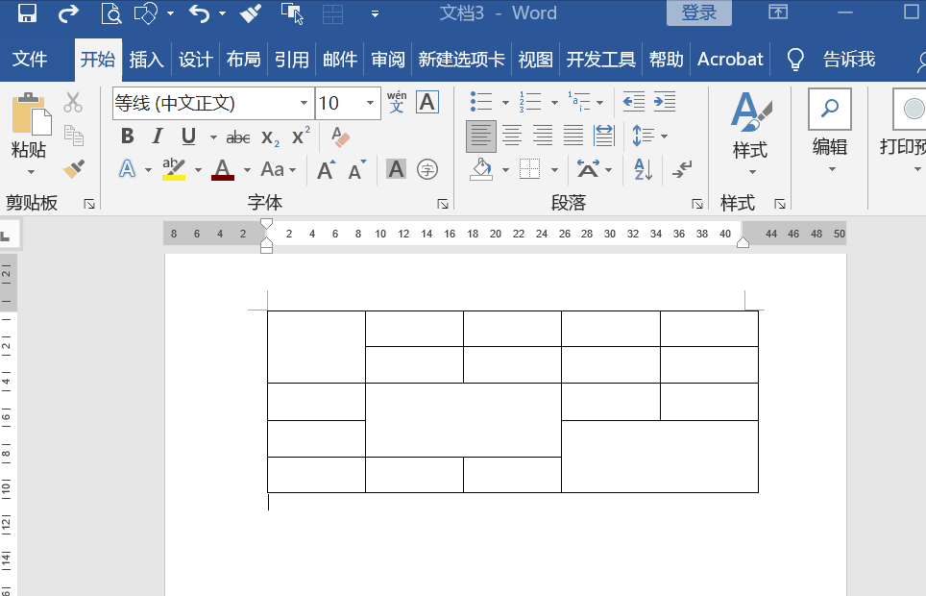Click the Shrink Font icon
The height and width of the screenshot is (596, 926).
coord(356,170)
